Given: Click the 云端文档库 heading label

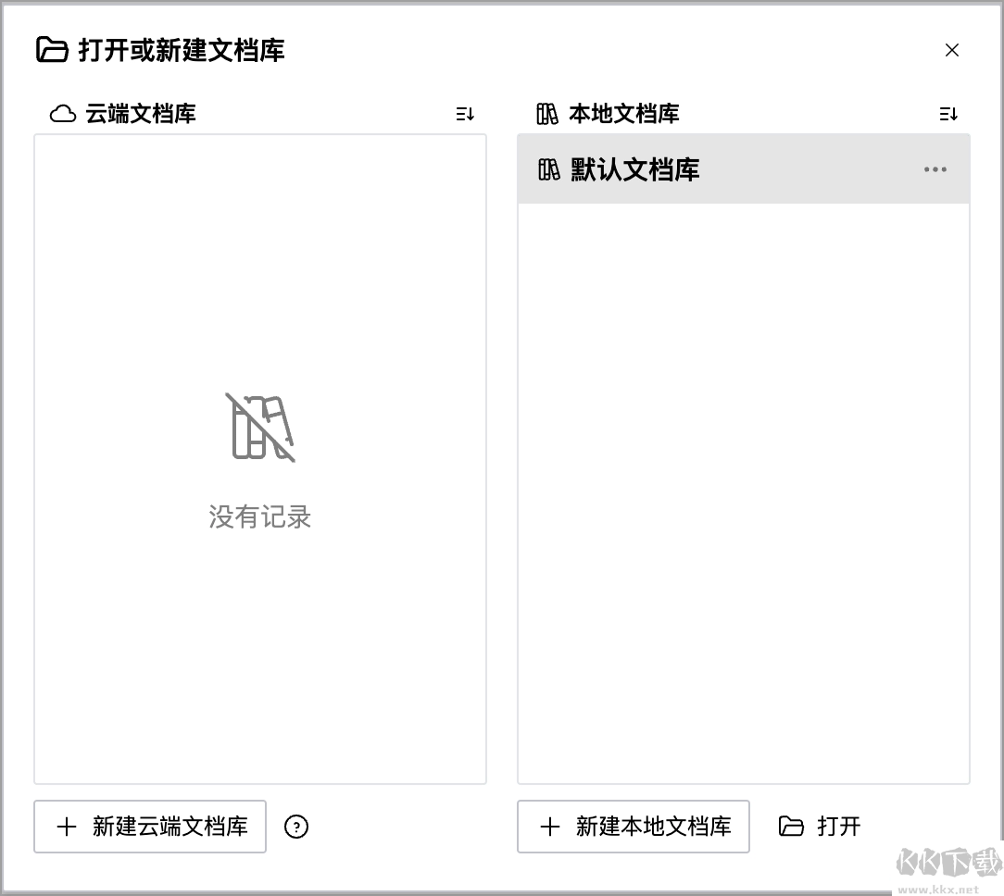Looking at the screenshot, I should [x=141, y=114].
